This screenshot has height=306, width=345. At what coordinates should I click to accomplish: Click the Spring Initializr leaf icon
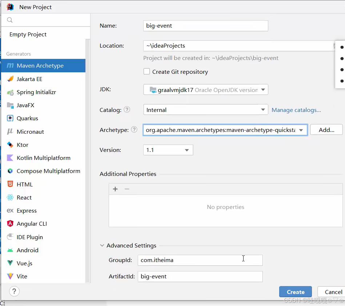click(10, 92)
